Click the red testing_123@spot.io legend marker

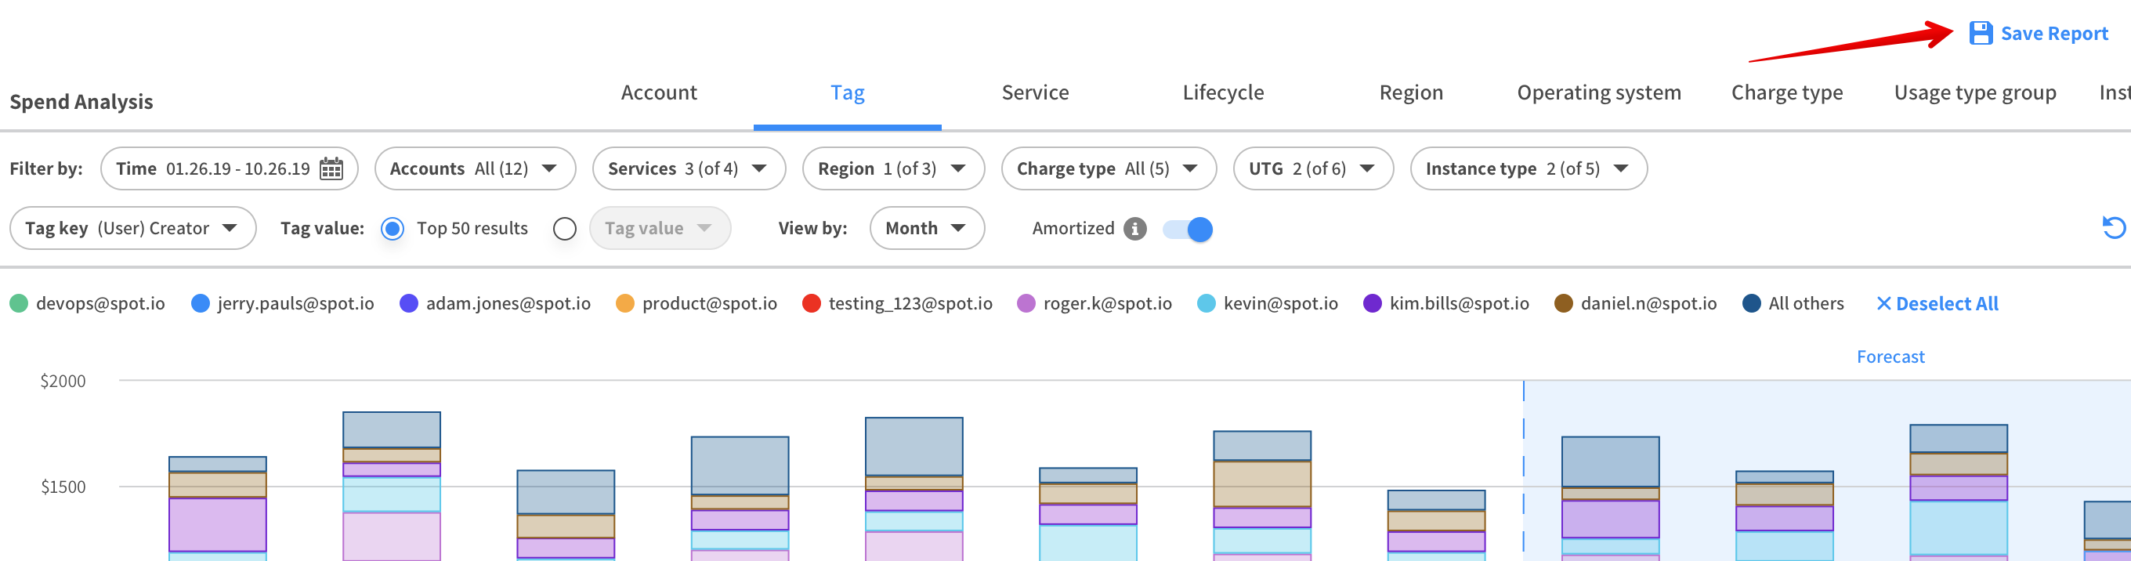coord(812,304)
